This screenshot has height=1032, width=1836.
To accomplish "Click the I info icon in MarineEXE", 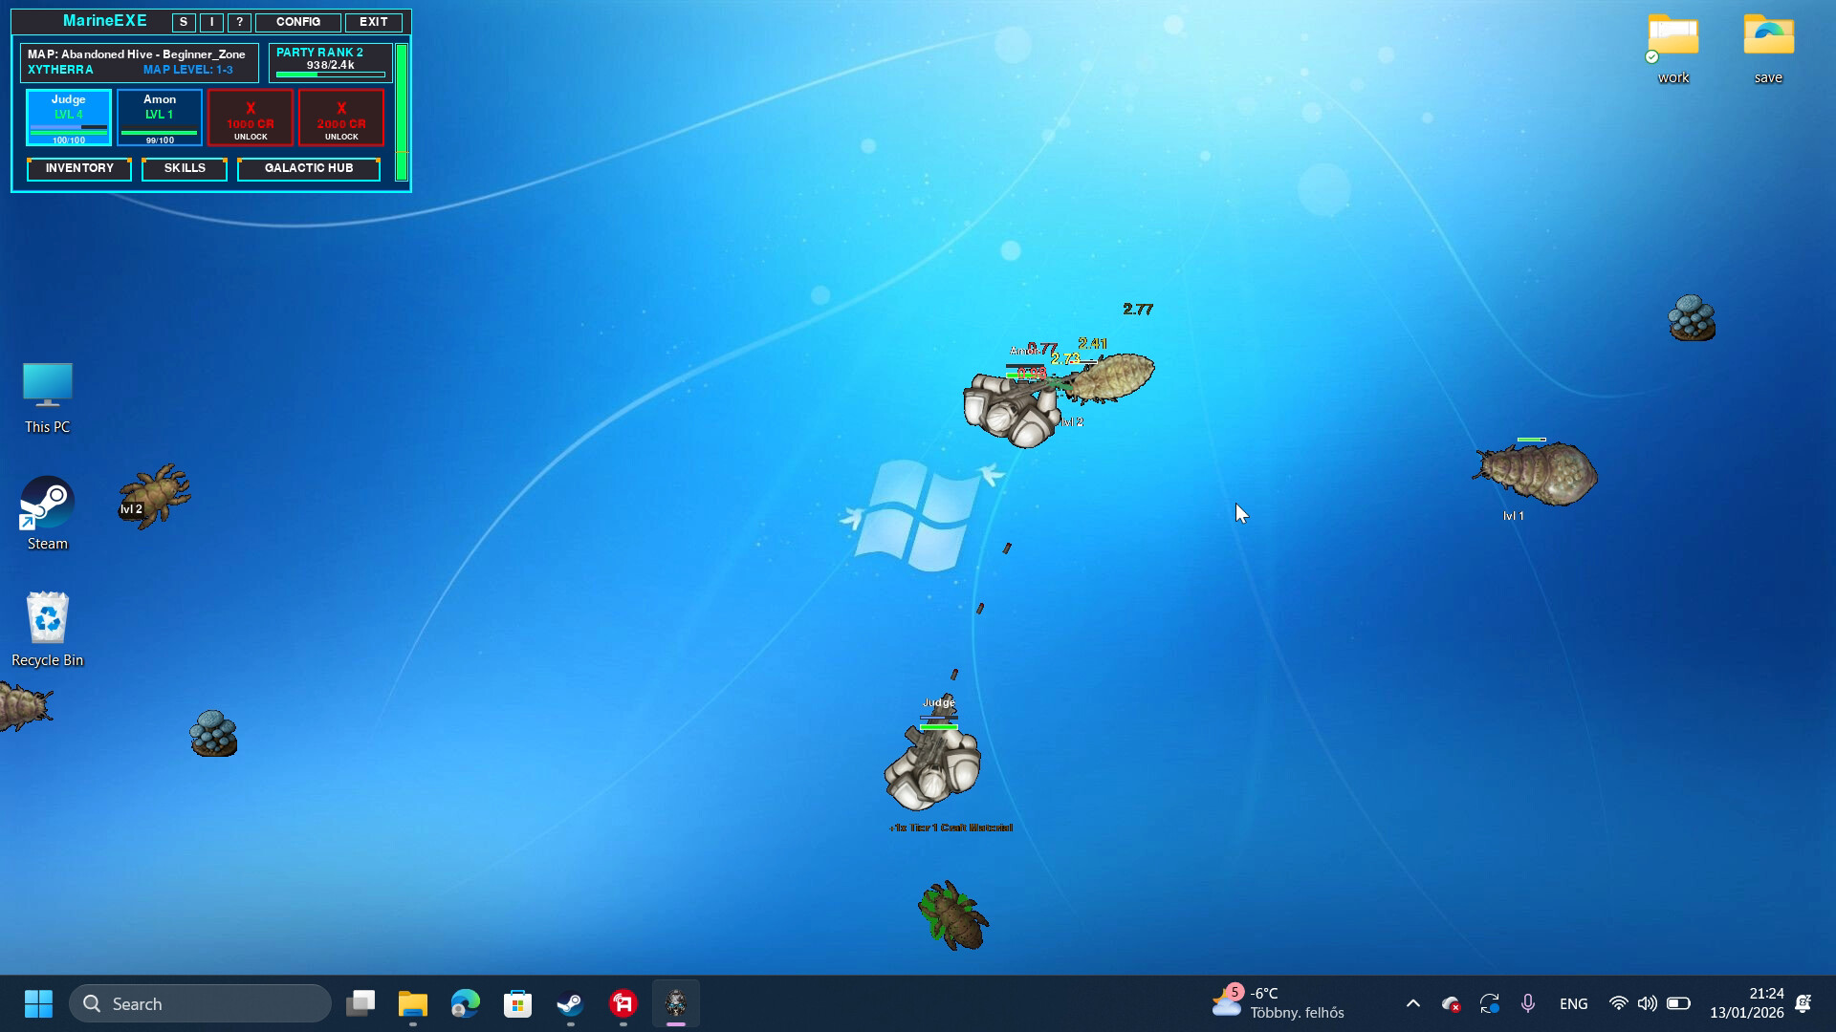I will (210, 21).
